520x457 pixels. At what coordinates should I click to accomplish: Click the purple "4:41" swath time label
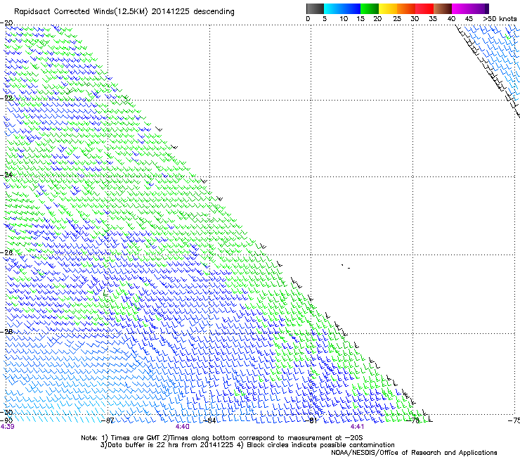coord(357,427)
